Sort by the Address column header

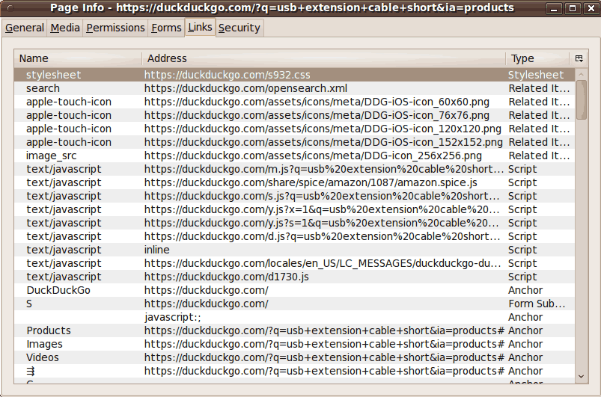(324, 58)
